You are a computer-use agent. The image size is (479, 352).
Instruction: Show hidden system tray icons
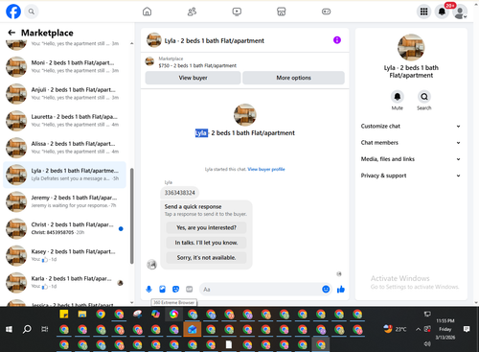click(x=418, y=329)
